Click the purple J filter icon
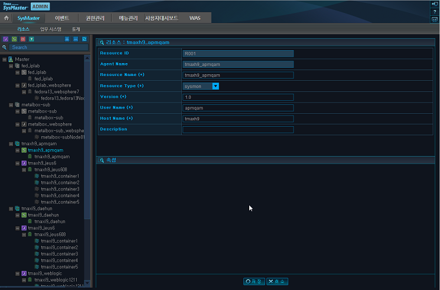This screenshot has height=290, width=440. 5,39
